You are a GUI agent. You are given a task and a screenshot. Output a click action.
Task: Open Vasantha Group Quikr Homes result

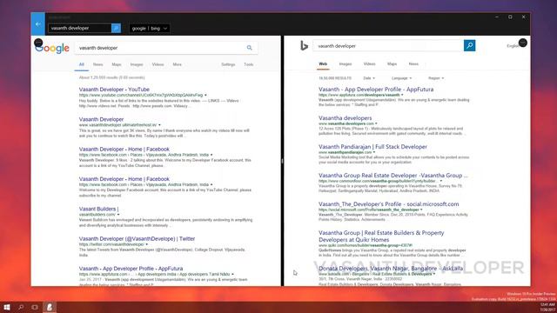(x=381, y=236)
